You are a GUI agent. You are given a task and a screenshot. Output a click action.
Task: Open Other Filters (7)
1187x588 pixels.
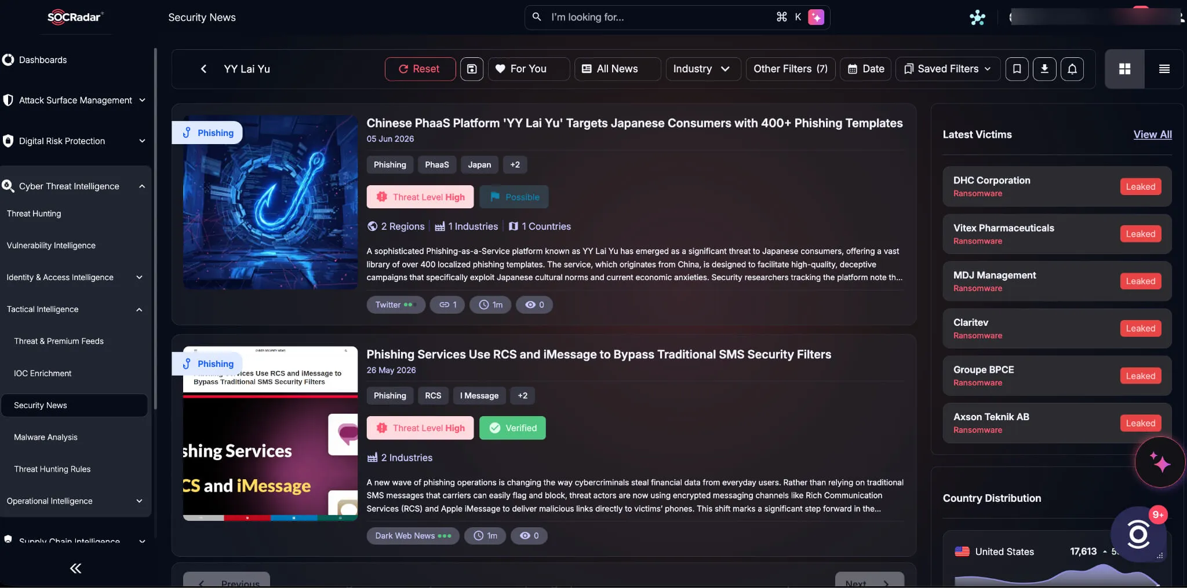pos(791,69)
